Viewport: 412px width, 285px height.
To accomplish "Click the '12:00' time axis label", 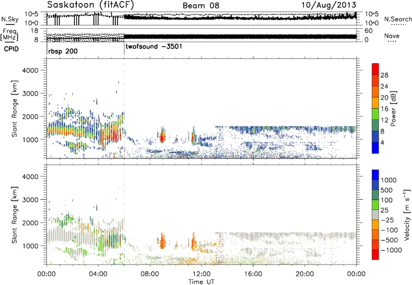I will tap(201, 274).
